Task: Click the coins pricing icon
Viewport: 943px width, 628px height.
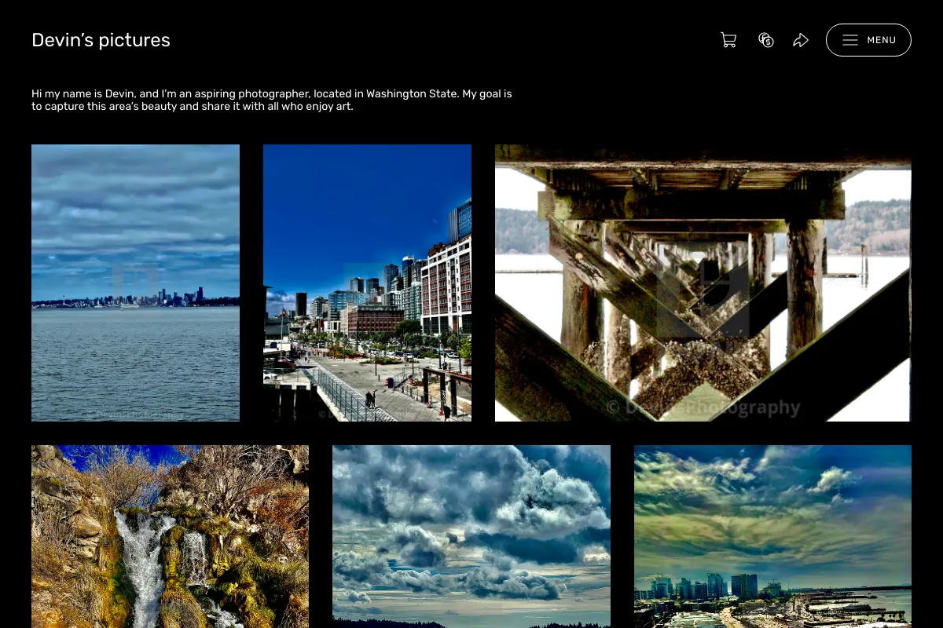Action: click(x=766, y=40)
